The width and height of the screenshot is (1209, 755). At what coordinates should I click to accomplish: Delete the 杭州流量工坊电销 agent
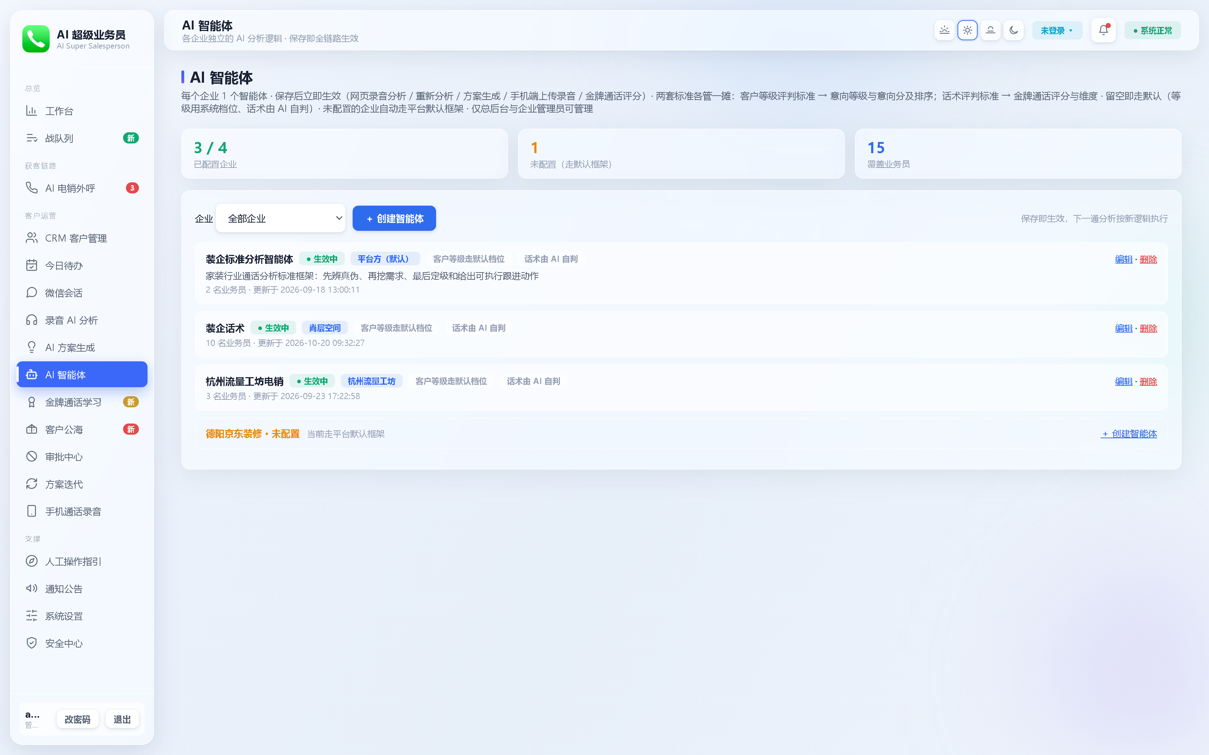coord(1148,381)
